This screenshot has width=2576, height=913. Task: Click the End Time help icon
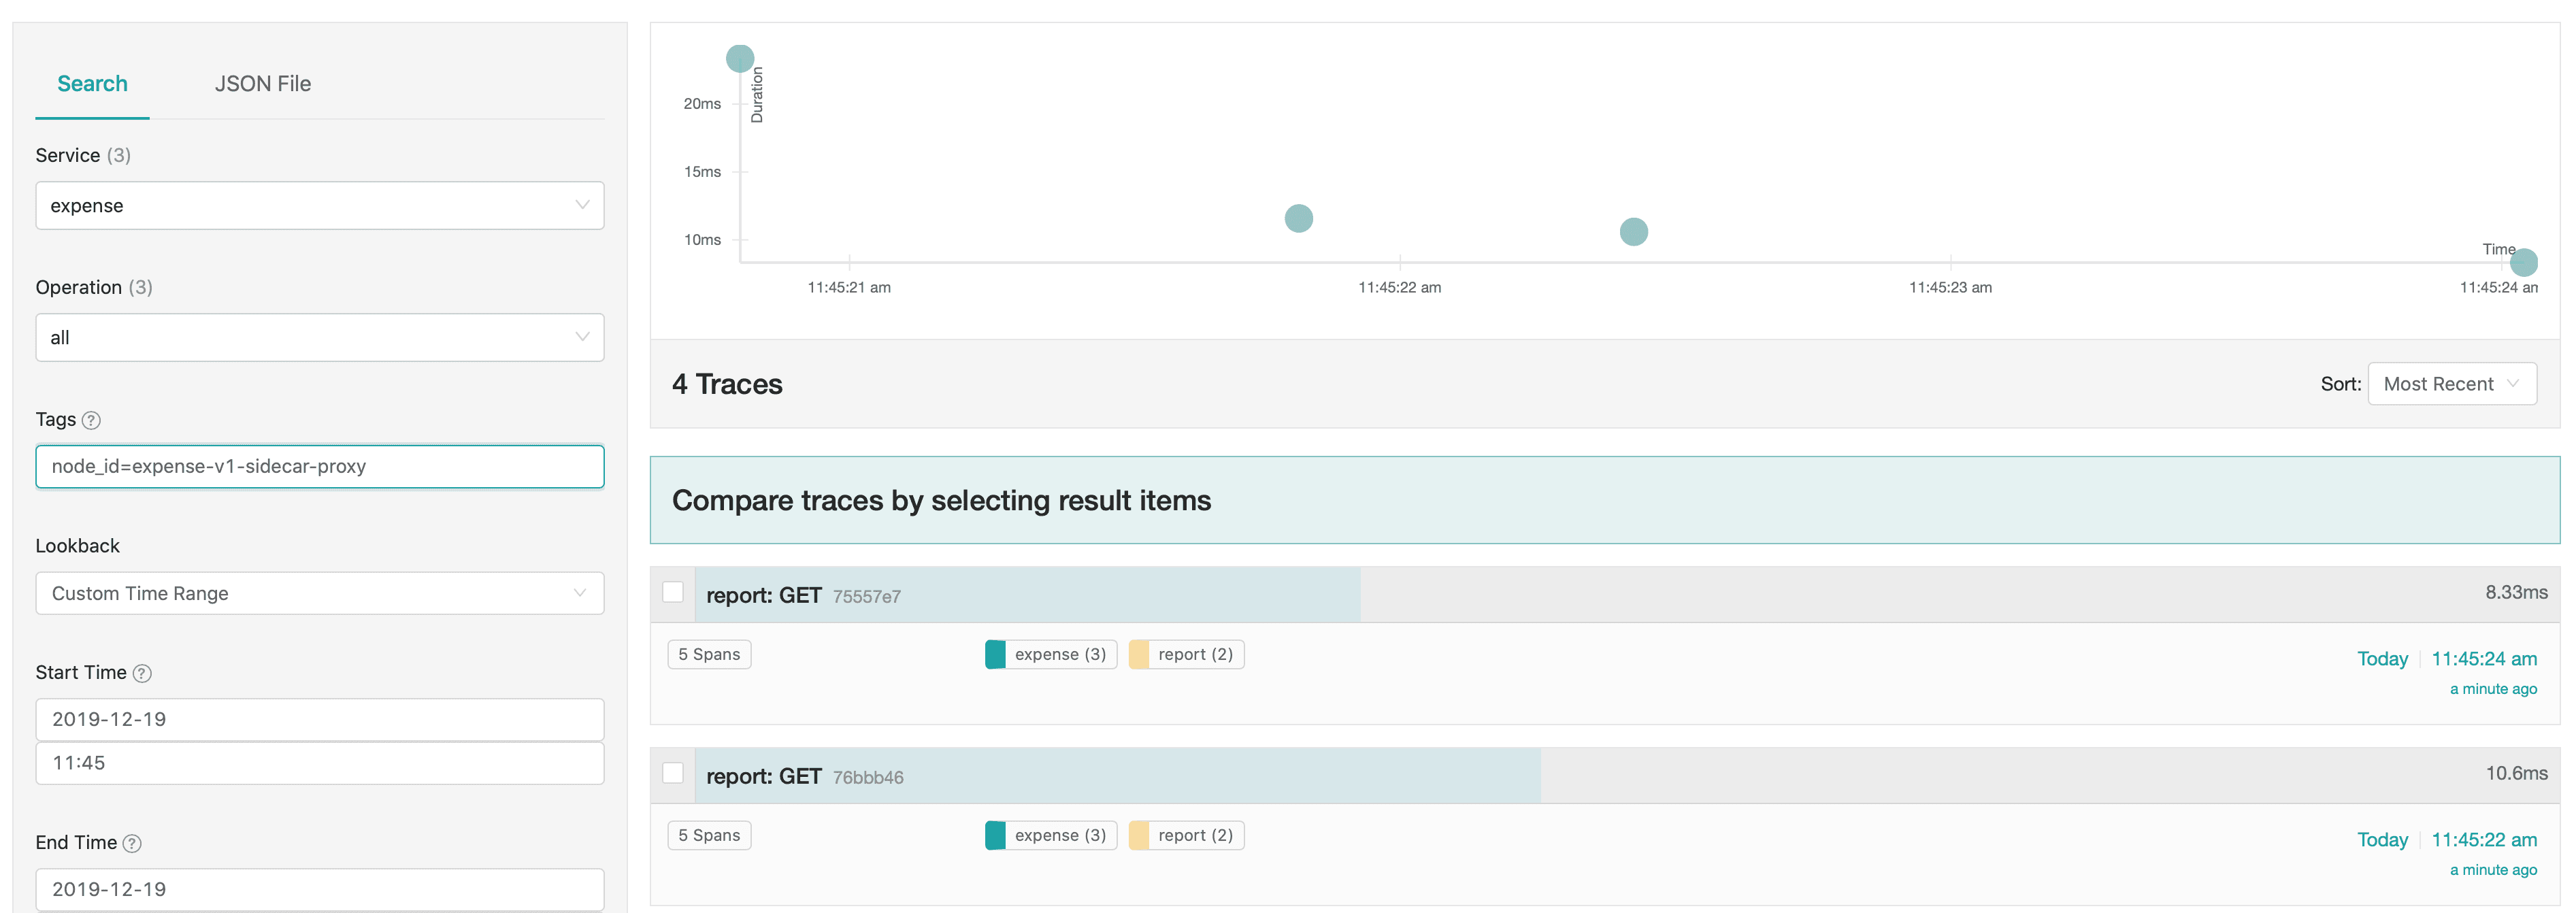[x=132, y=843]
